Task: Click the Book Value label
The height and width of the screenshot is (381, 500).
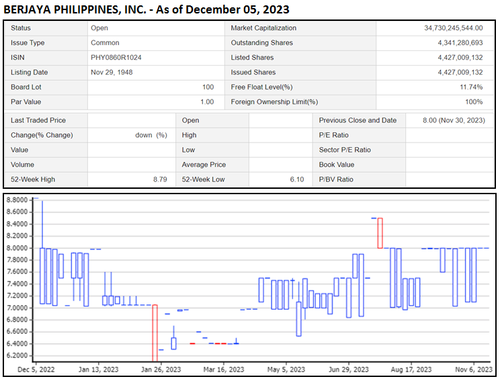Action: click(x=337, y=165)
